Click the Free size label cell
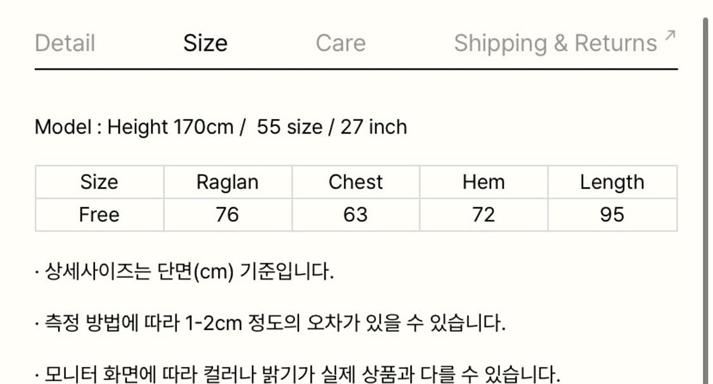Screen dimensions: 713x384 point(99,214)
